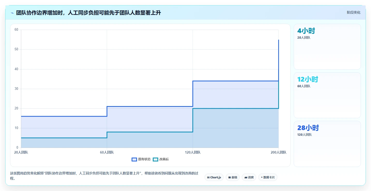Open the 4小时 data card
Screen dimensions: 371x191
click(x=327, y=47)
